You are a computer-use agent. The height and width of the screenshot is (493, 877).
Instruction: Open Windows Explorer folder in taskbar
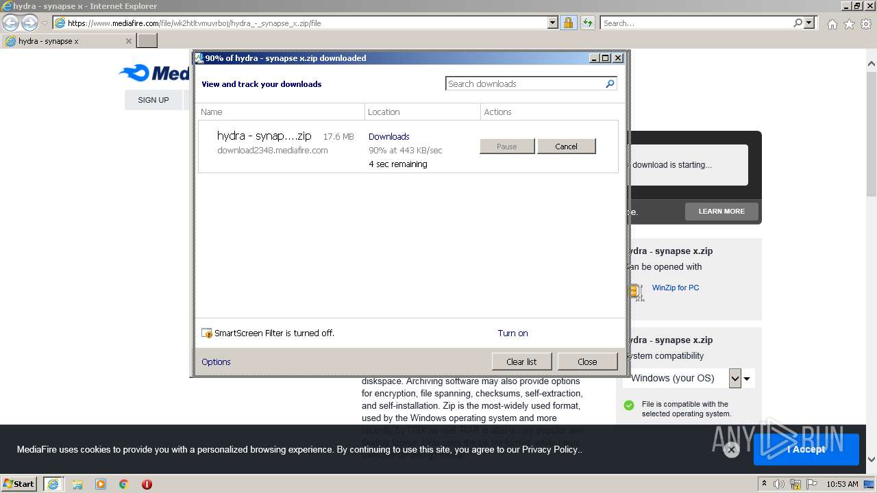(77, 484)
